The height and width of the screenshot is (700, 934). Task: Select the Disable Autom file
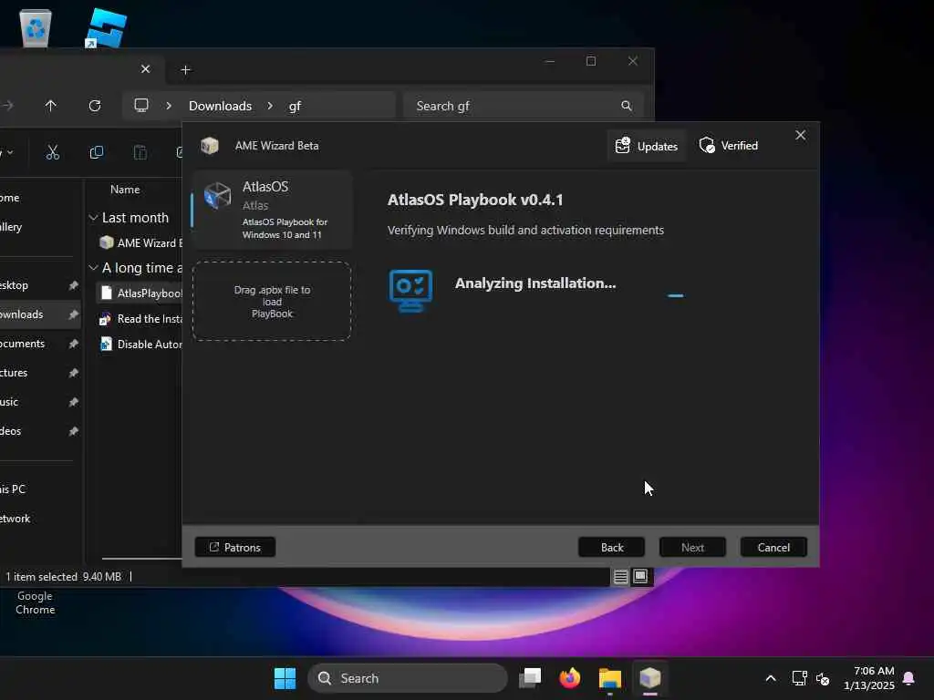[x=140, y=345]
